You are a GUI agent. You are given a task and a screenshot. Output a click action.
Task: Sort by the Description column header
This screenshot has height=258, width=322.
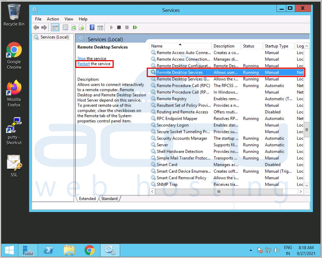point(226,46)
